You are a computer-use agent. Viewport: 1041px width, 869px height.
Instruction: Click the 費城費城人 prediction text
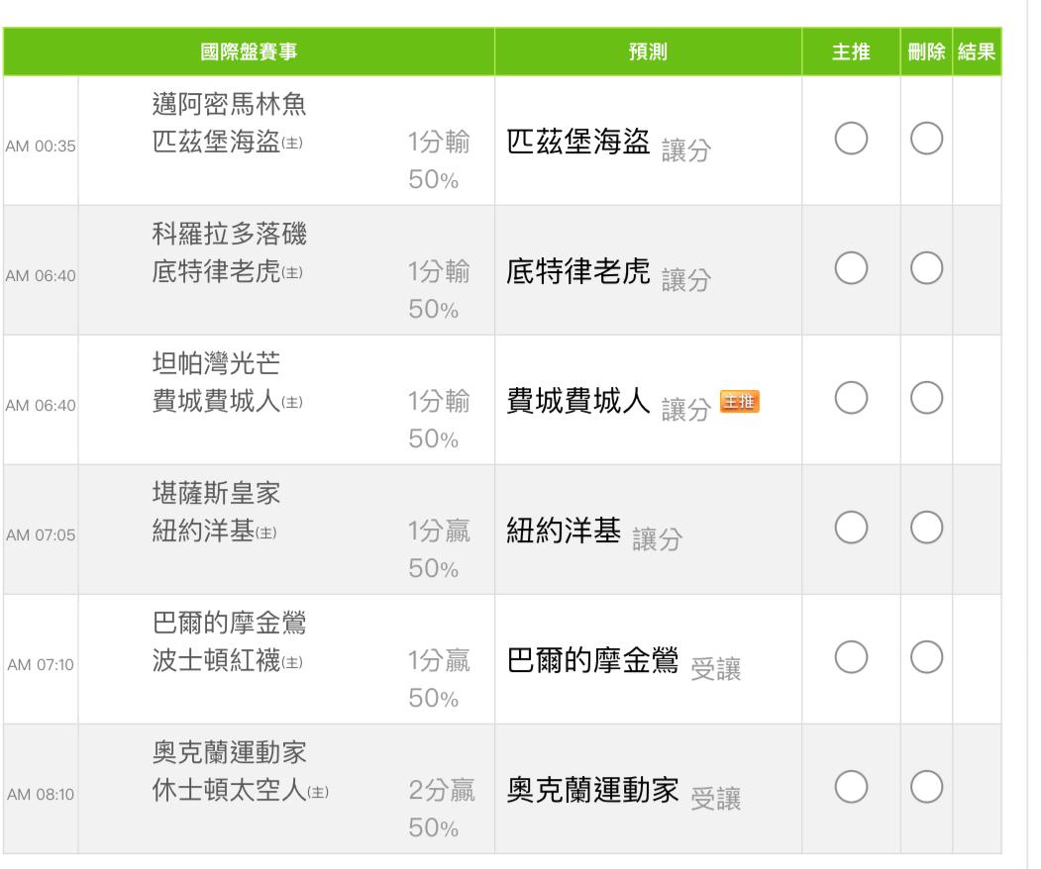pos(578,401)
